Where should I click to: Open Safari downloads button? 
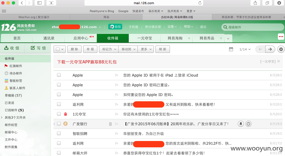[279, 3]
